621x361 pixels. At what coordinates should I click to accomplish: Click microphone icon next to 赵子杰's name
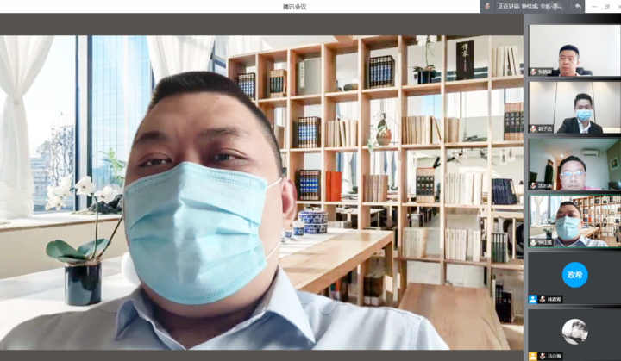[x=533, y=128]
